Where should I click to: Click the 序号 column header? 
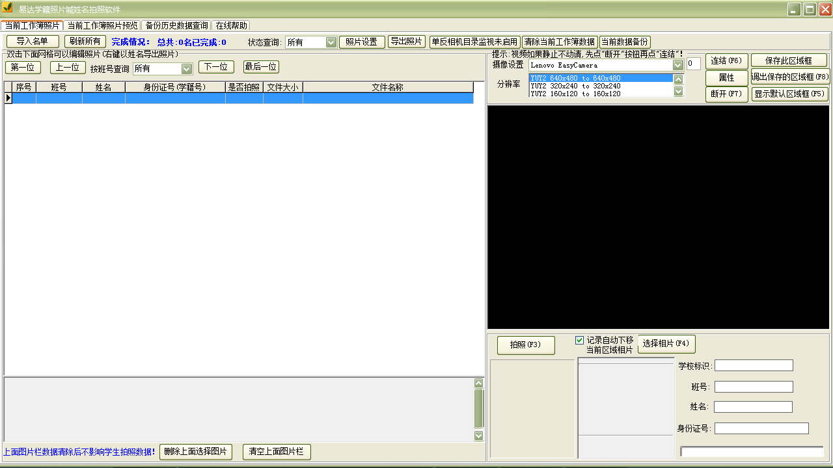24,87
